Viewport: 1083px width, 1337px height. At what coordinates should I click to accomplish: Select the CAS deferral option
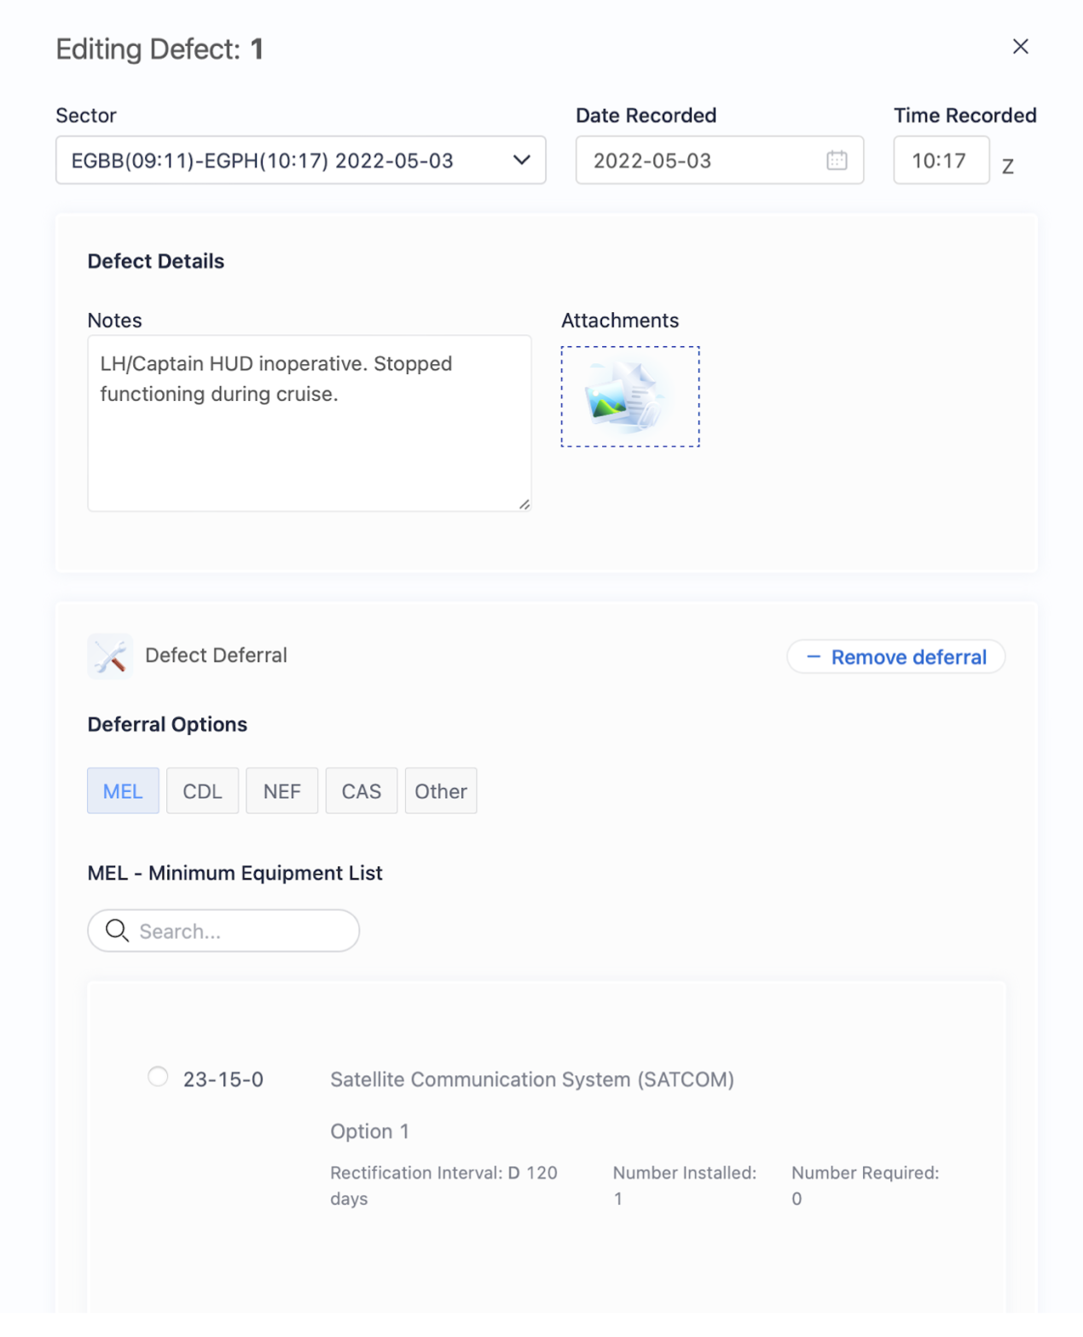pyautogui.click(x=362, y=791)
